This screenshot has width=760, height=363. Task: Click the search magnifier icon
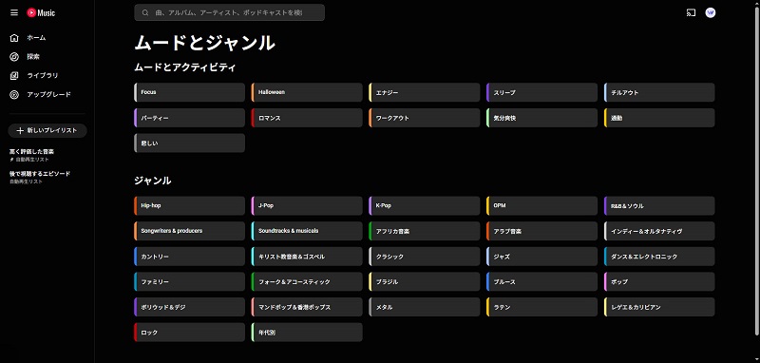point(145,12)
